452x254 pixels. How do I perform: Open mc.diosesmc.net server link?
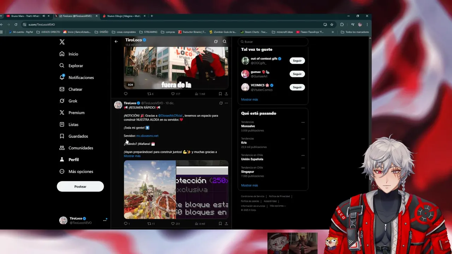(x=147, y=136)
